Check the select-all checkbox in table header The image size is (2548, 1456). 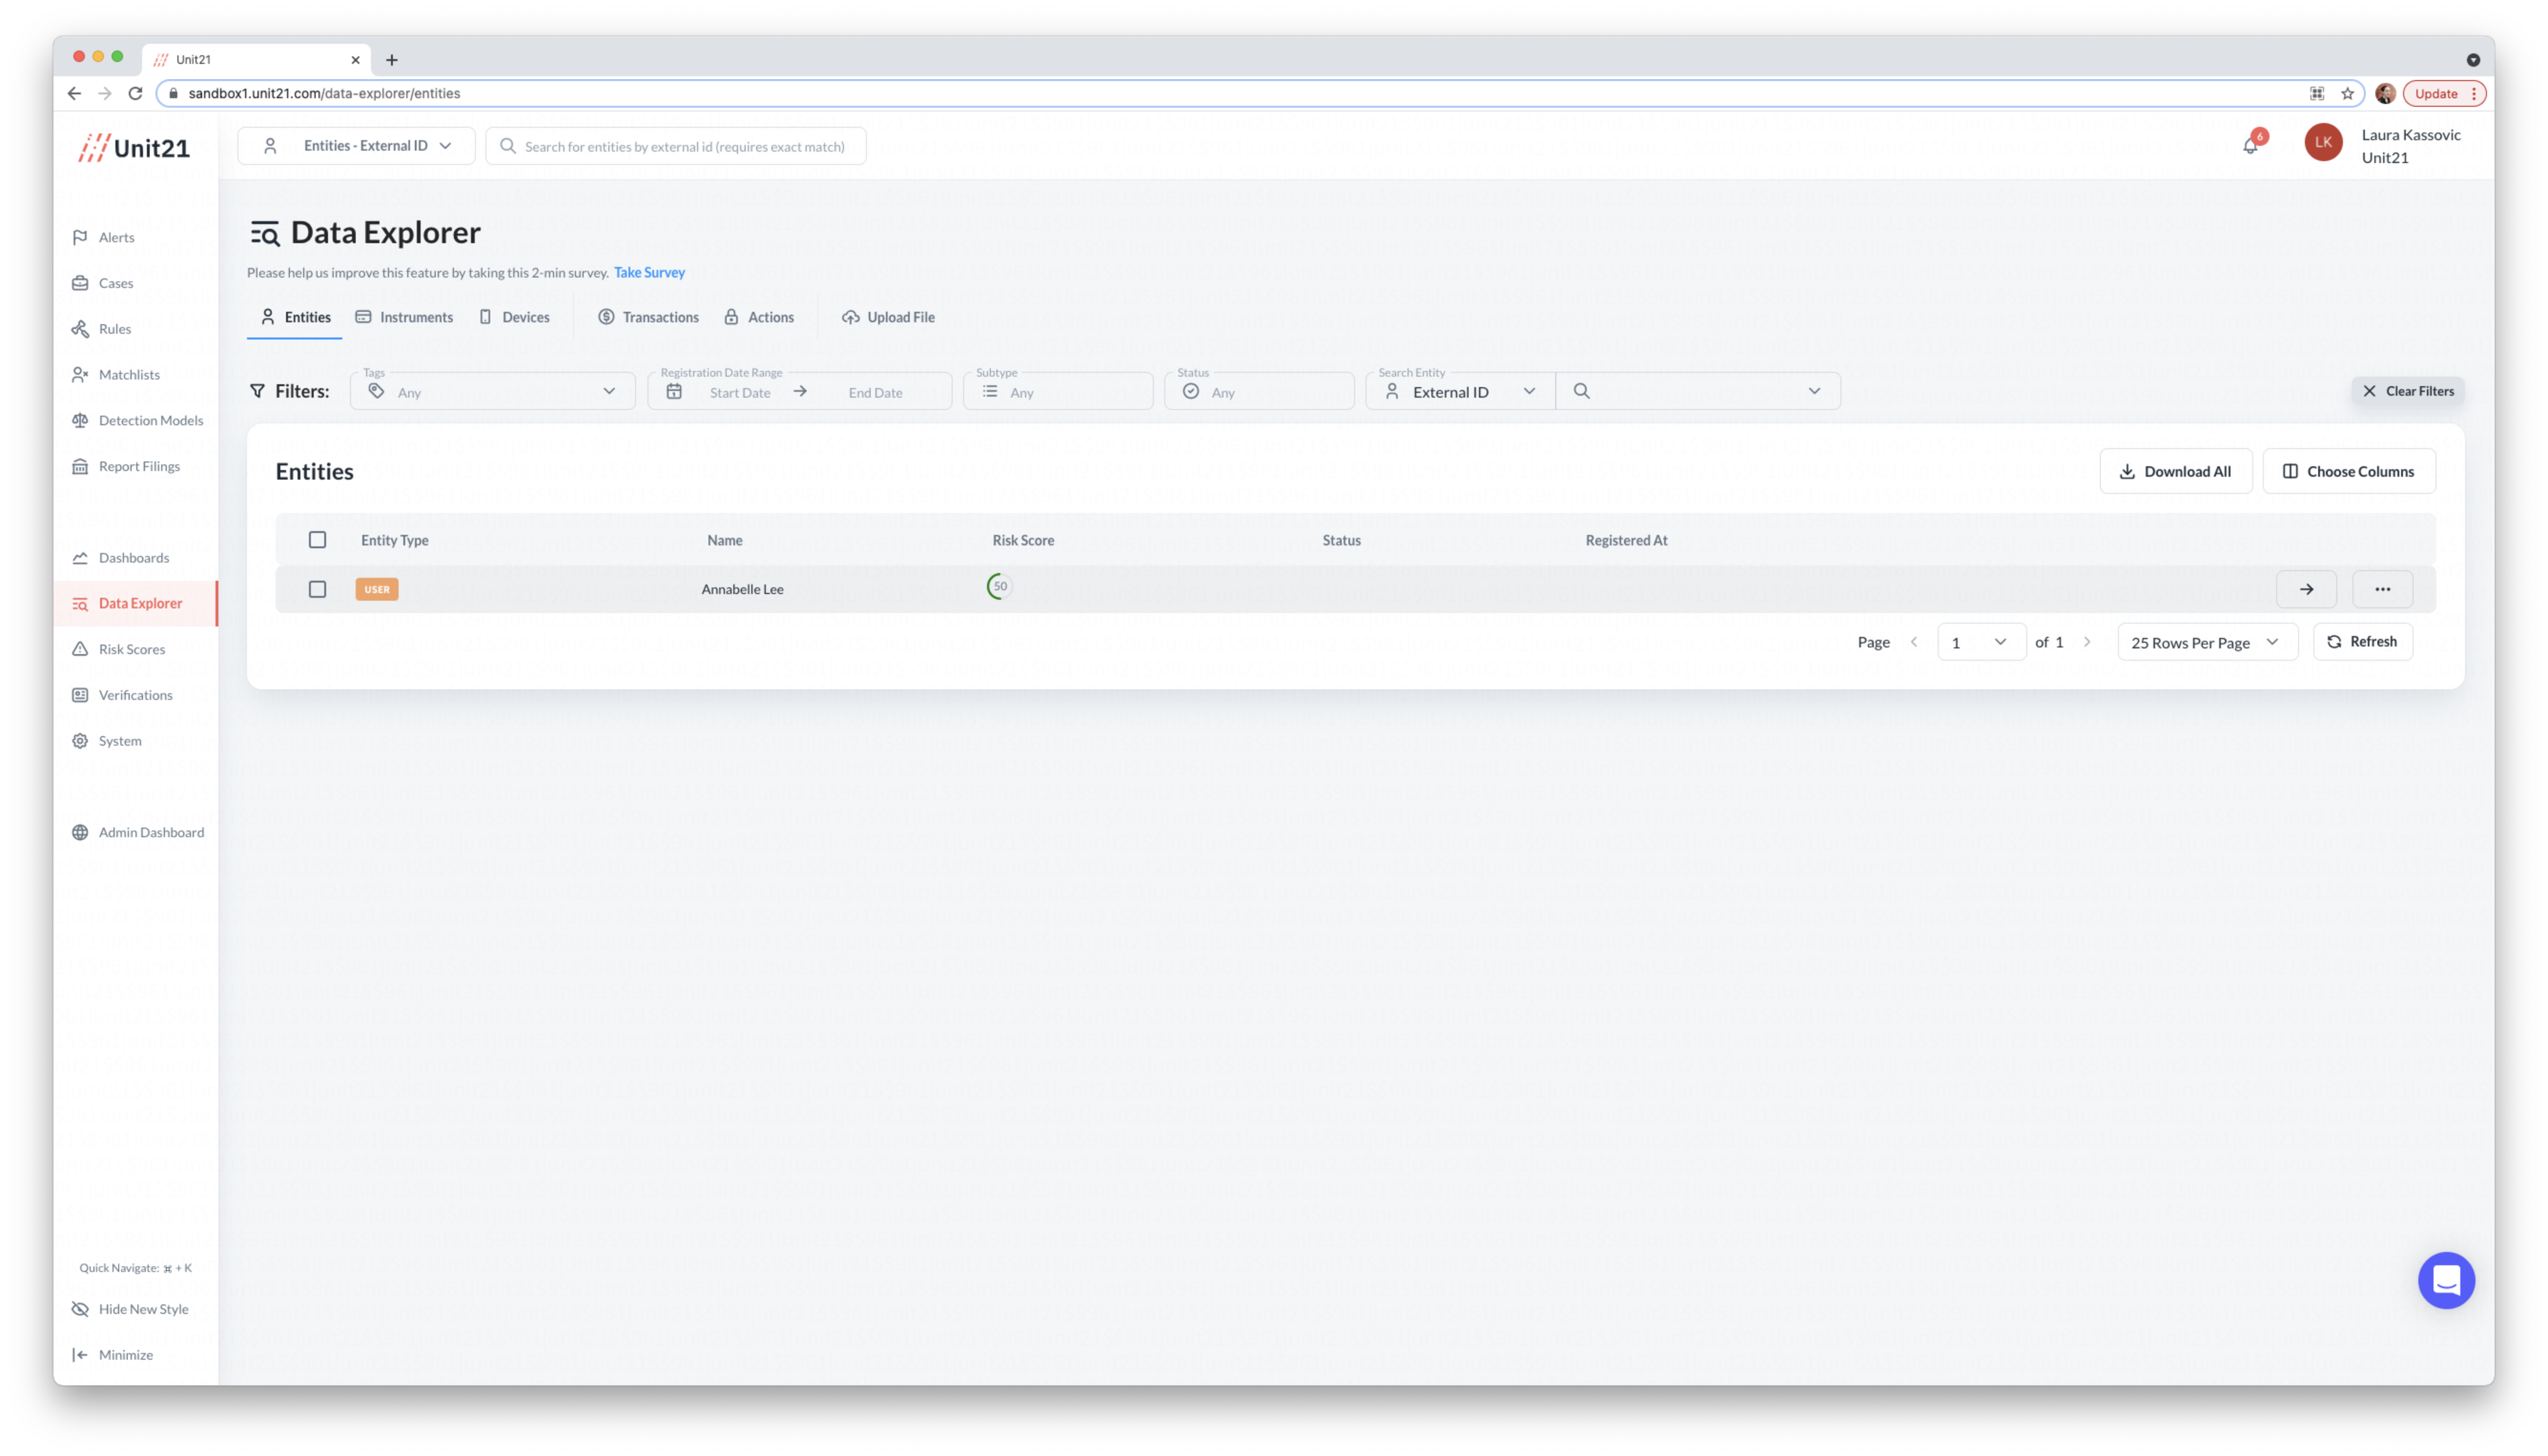[317, 540]
